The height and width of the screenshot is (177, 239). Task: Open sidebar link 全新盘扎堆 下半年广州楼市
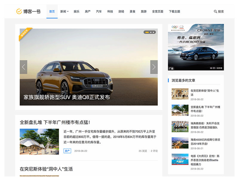coord(205,109)
